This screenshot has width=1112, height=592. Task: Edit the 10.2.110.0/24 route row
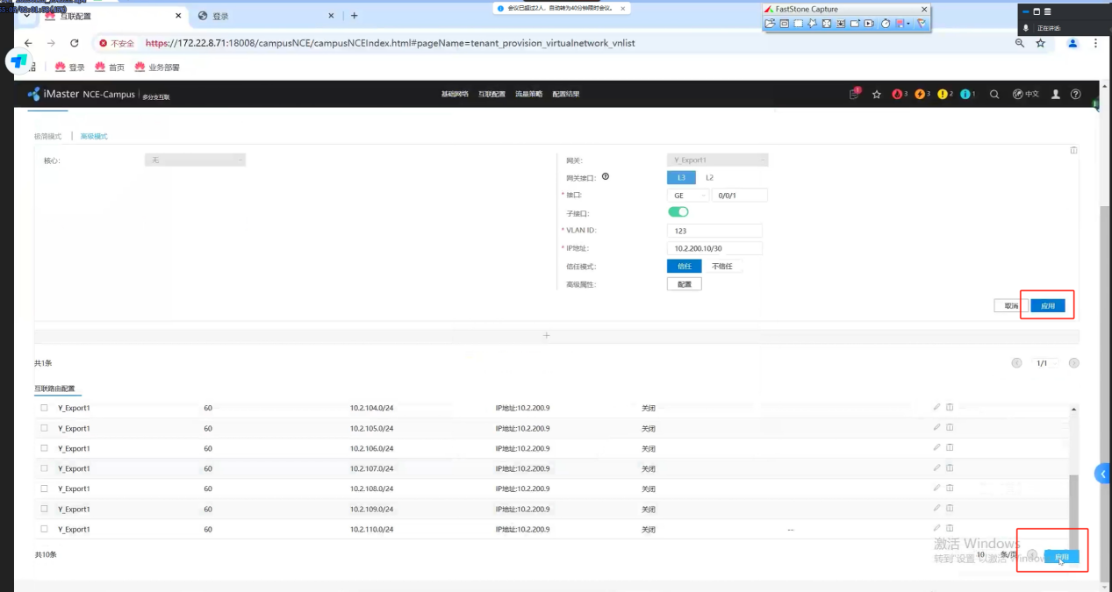(x=936, y=528)
